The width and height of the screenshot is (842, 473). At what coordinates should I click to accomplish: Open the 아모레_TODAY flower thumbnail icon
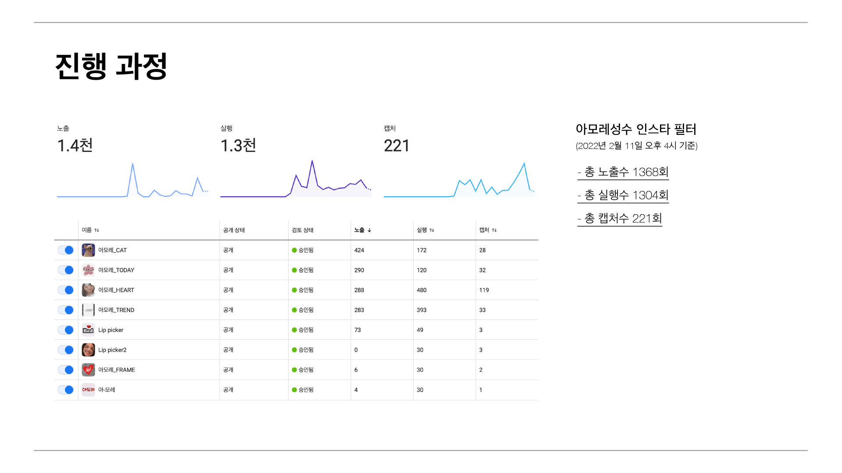pos(88,270)
